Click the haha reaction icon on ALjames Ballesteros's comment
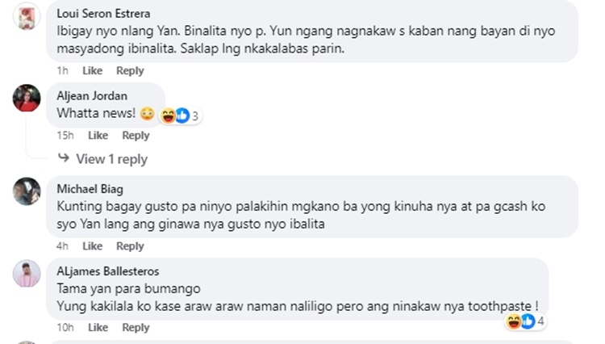The image size is (605, 344). click(514, 321)
